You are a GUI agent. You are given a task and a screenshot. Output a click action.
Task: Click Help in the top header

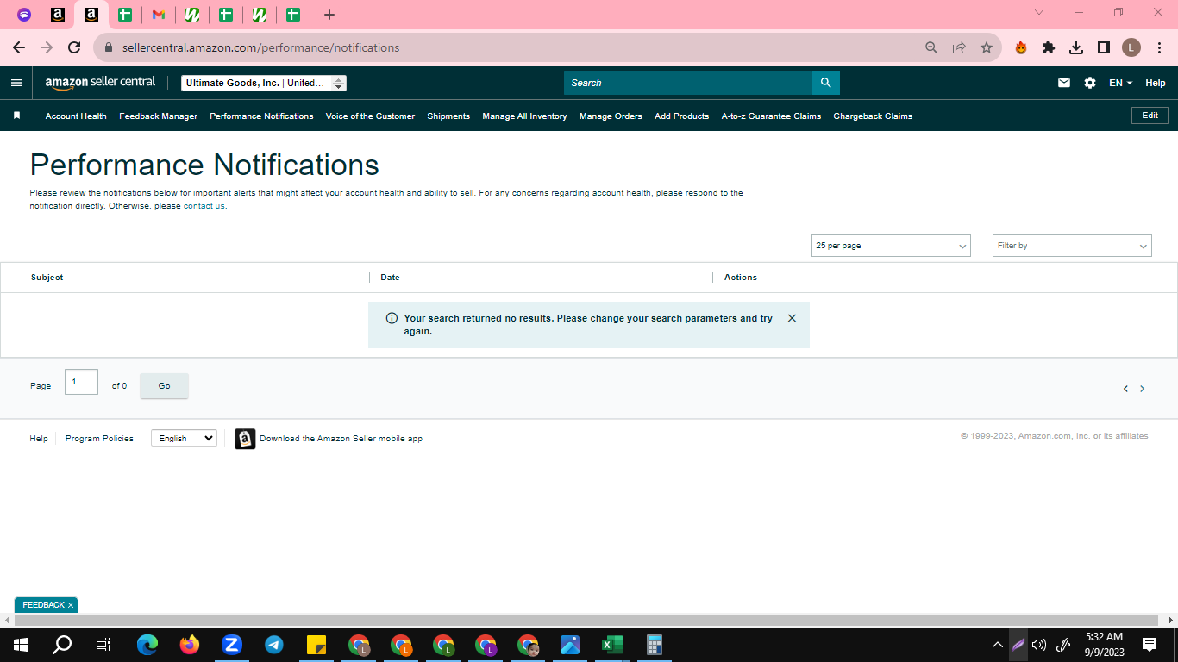pos(1156,83)
